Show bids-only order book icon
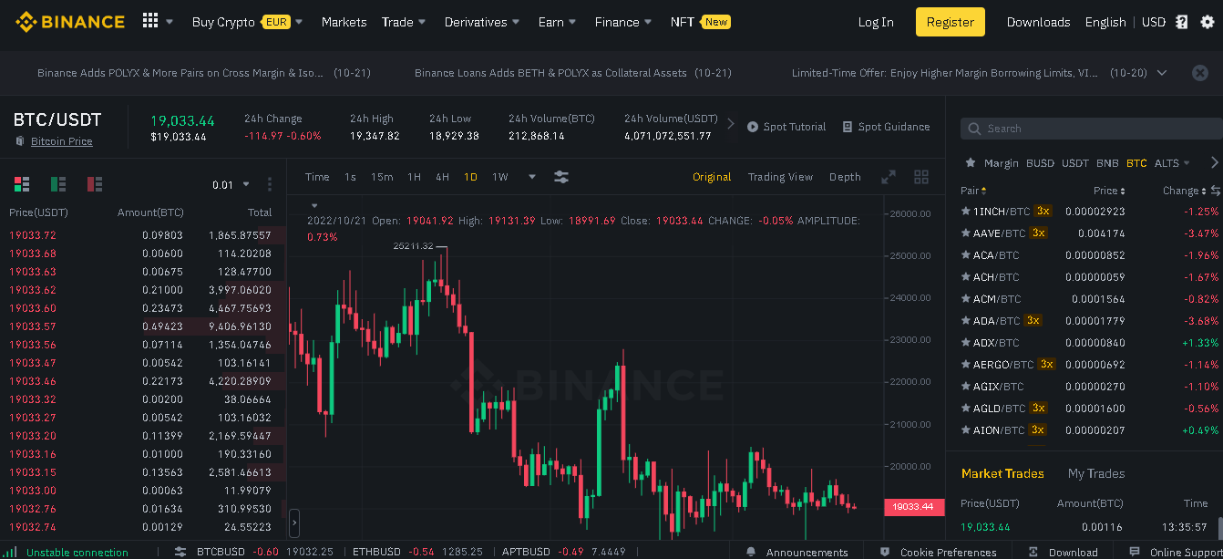The width and height of the screenshot is (1223, 559). (x=58, y=184)
